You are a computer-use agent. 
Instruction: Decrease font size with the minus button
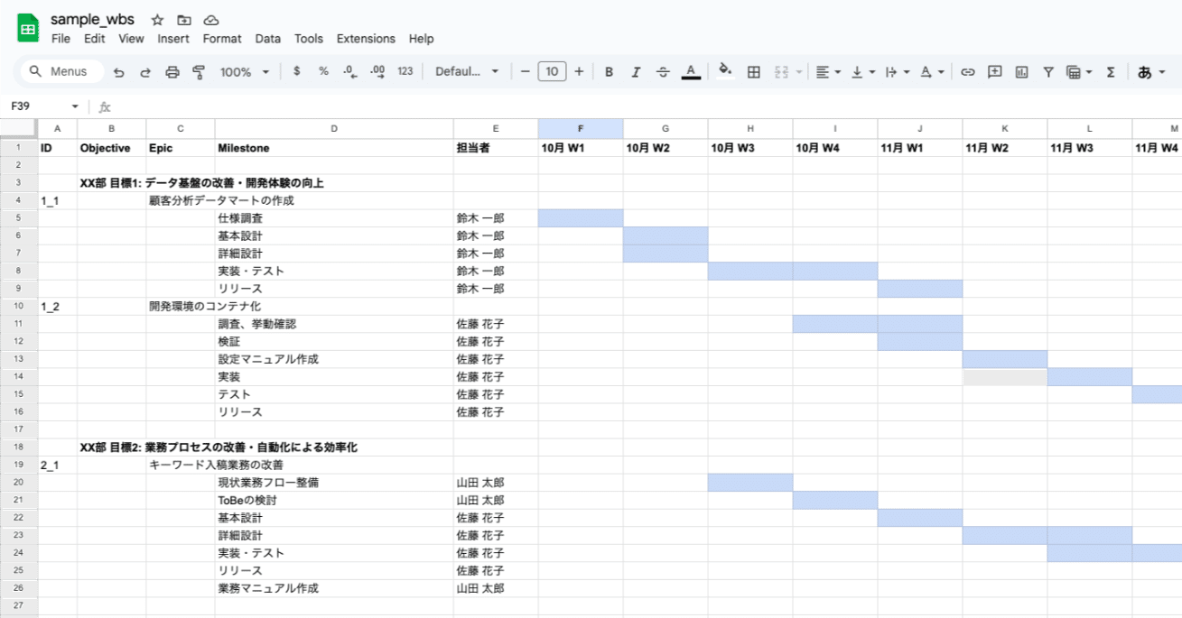tap(525, 71)
